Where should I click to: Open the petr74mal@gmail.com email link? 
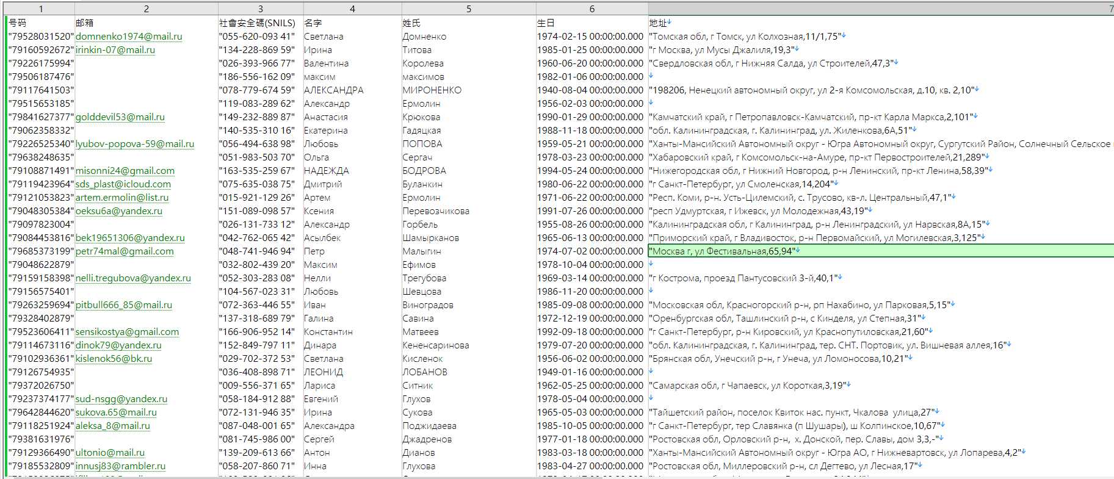pos(125,251)
